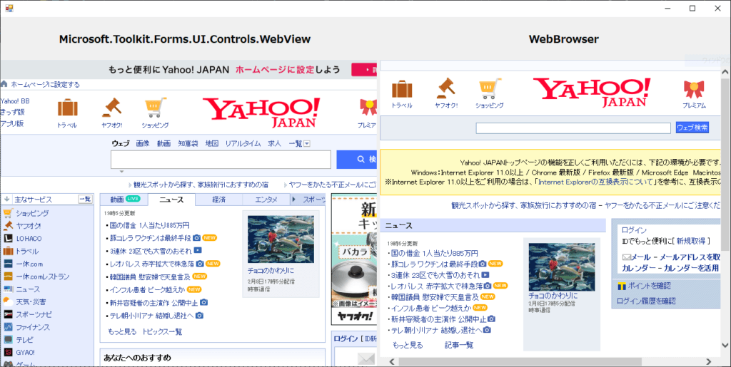Viewport: 731px width, 367px height.
Task: Click the Yahoo! JAPAN logo in WebView pane
Action: coord(261,112)
